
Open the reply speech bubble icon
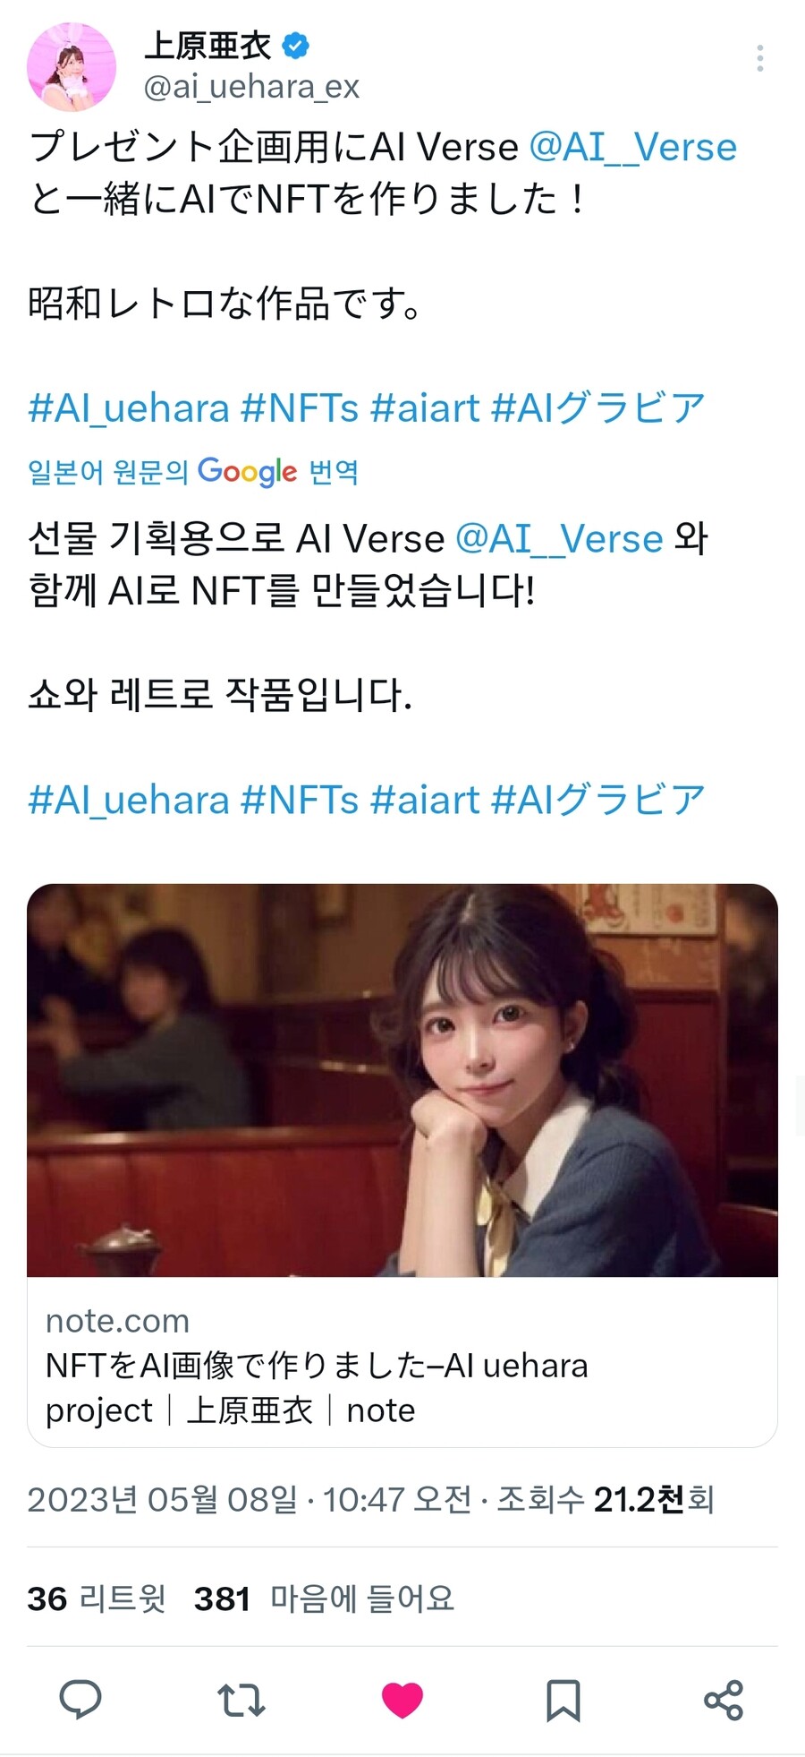tap(80, 1699)
